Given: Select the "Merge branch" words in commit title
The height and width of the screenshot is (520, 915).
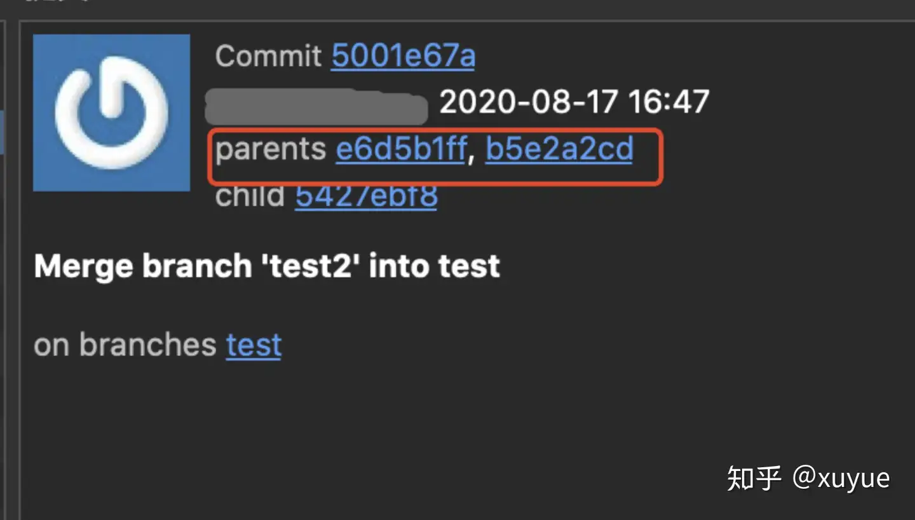Looking at the screenshot, I should tap(142, 266).
